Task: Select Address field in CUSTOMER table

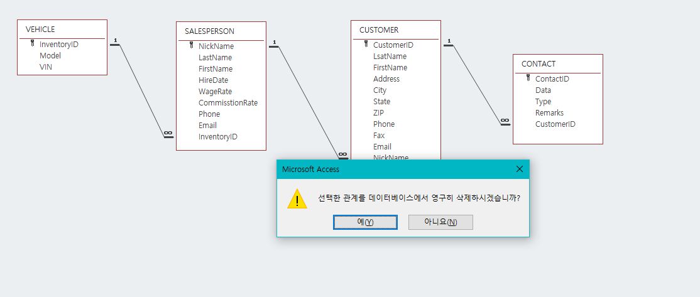Action: click(x=386, y=79)
